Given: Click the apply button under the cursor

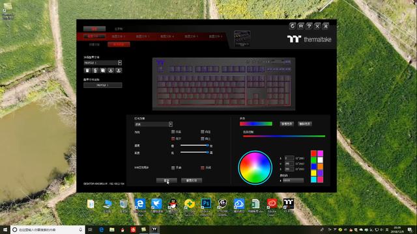Looking at the screenshot, I should 167,181.
